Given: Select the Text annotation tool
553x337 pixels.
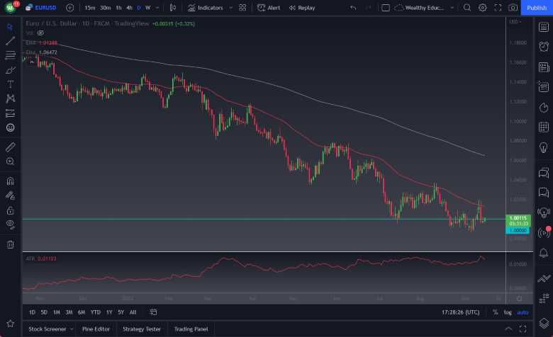Looking at the screenshot, I should coord(10,84).
